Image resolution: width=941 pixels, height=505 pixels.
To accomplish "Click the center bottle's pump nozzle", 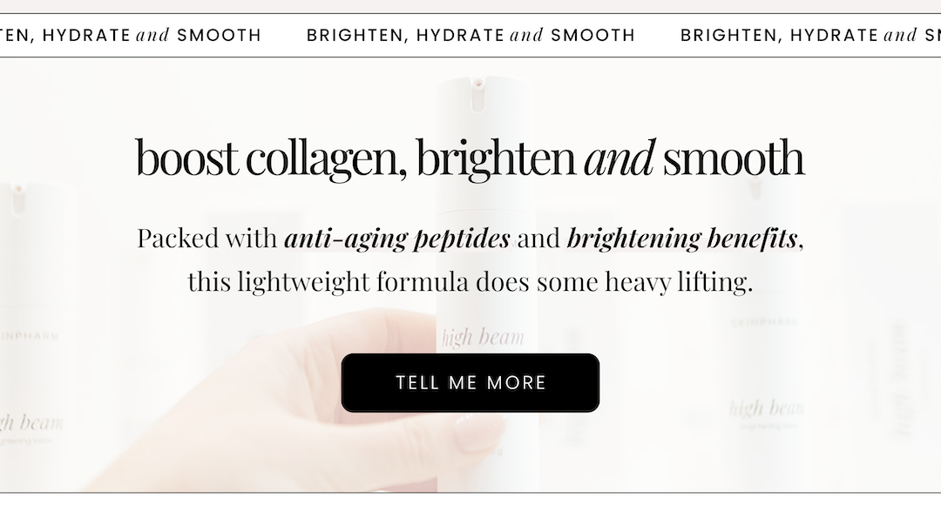I will pos(477,94).
